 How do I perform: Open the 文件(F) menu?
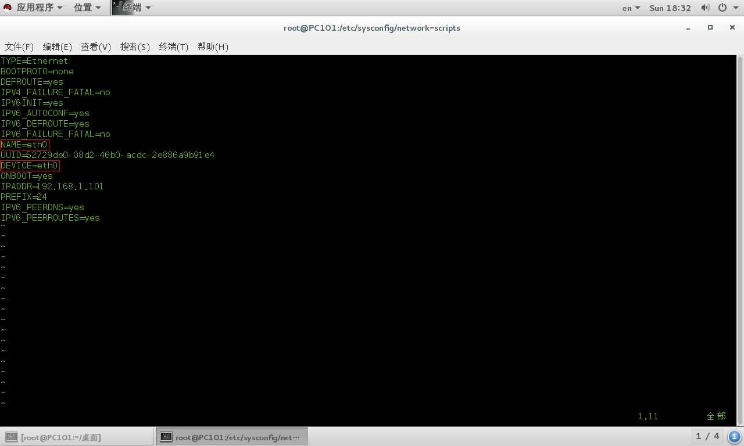pyautogui.click(x=19, y=47)
